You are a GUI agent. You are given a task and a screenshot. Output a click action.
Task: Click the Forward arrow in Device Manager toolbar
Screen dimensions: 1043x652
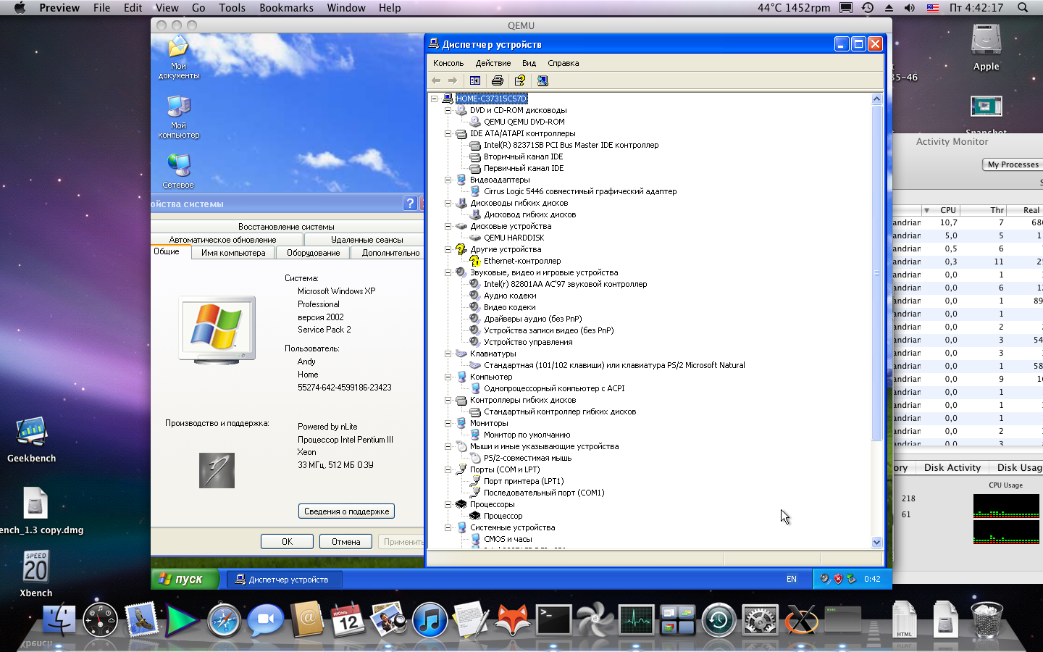[453, 80]
